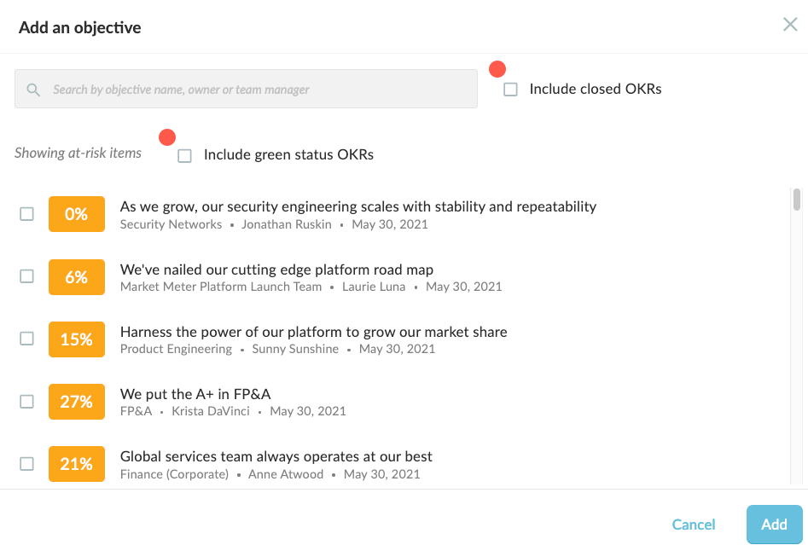
Task: Check the security engineering objective checkbox
Action: 26,214
